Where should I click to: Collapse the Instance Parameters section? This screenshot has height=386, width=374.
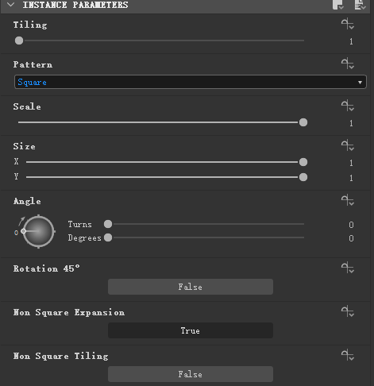click(x=10, y=5)
